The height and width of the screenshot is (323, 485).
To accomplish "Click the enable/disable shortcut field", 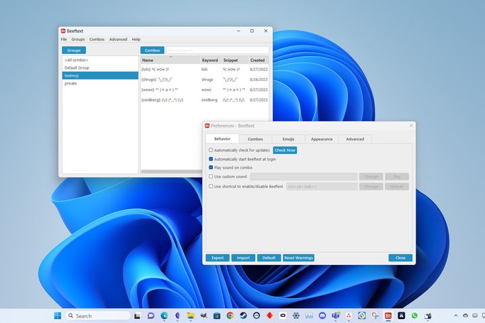I will tap(322, 186).
